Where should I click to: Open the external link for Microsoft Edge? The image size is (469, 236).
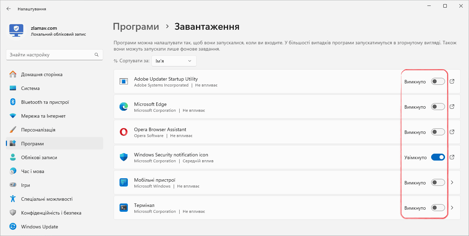coord(452,107)
